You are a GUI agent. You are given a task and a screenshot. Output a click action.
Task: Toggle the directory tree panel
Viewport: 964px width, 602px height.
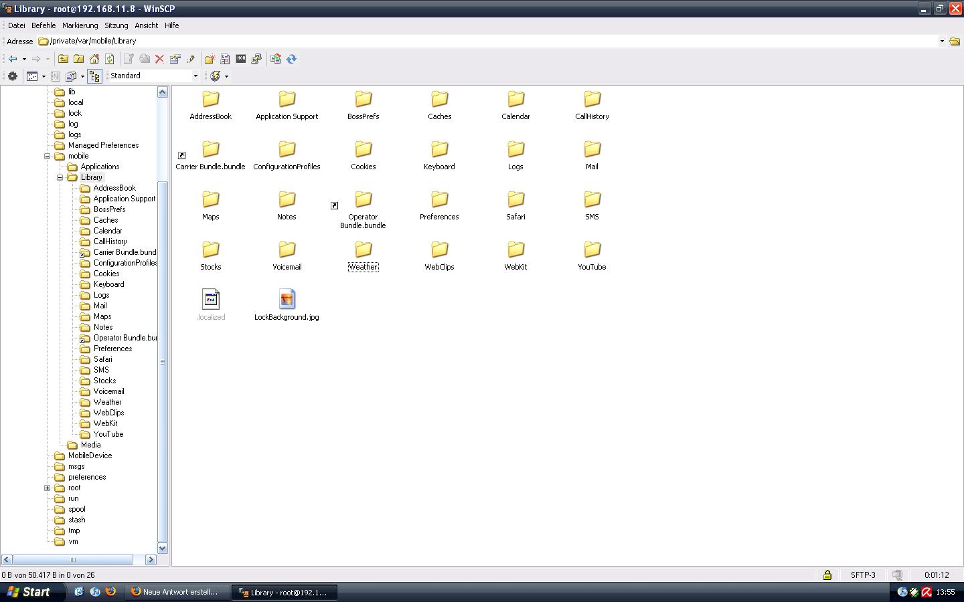(x=94, y=76)
